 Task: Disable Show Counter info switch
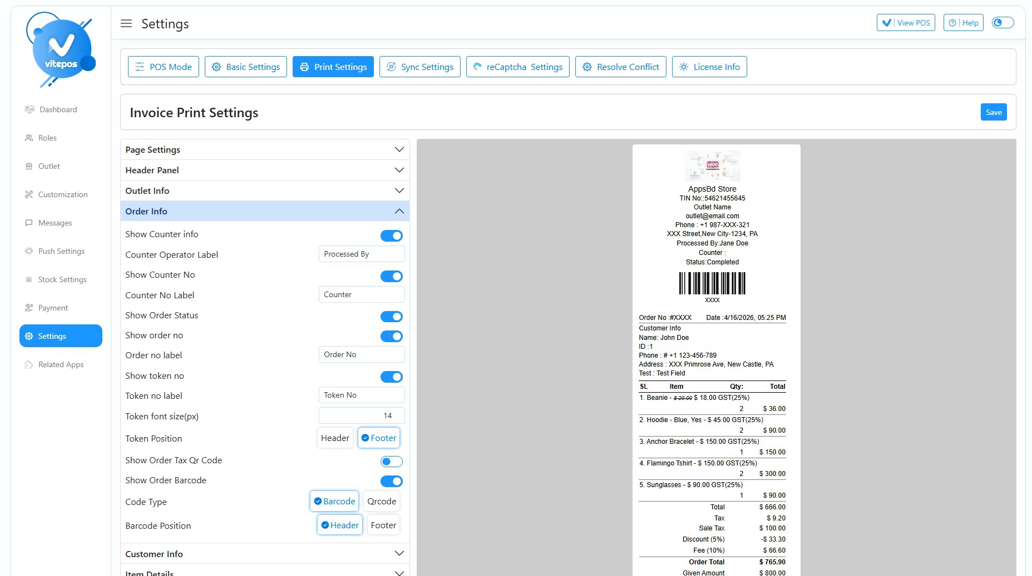point(392,236)
